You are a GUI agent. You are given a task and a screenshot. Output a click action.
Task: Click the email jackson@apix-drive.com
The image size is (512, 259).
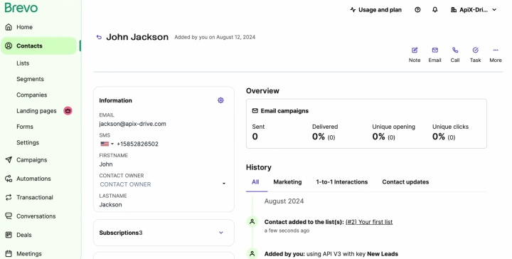[132, 124]
